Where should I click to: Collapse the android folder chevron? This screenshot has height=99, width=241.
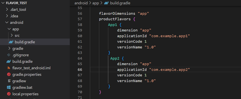tap(7, 23)
